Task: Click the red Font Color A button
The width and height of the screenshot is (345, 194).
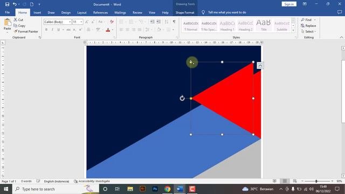Action: pos(108,30)
